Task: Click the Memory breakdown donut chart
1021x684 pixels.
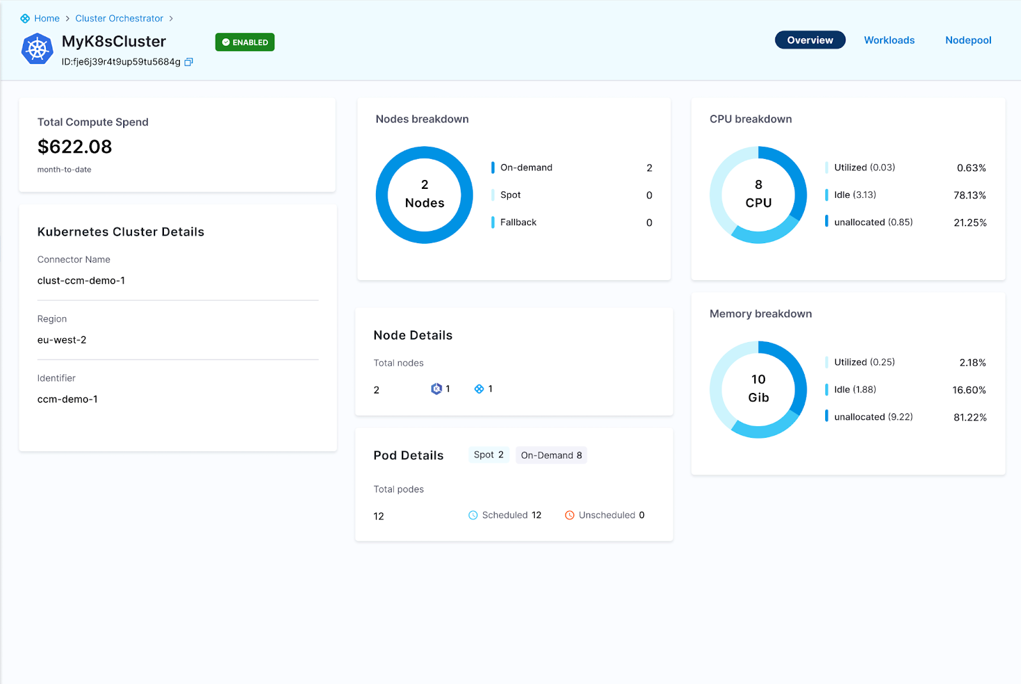Action: (x=758, y=389)
